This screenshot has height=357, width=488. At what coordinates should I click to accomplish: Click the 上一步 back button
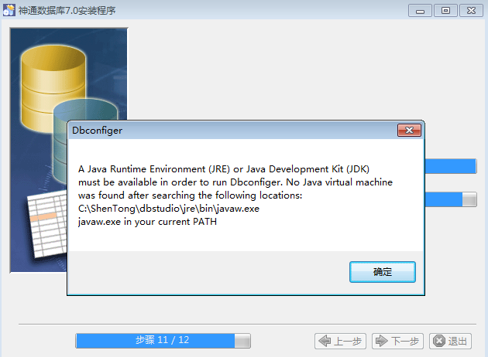pyautogui.click(x=340, y=342)
